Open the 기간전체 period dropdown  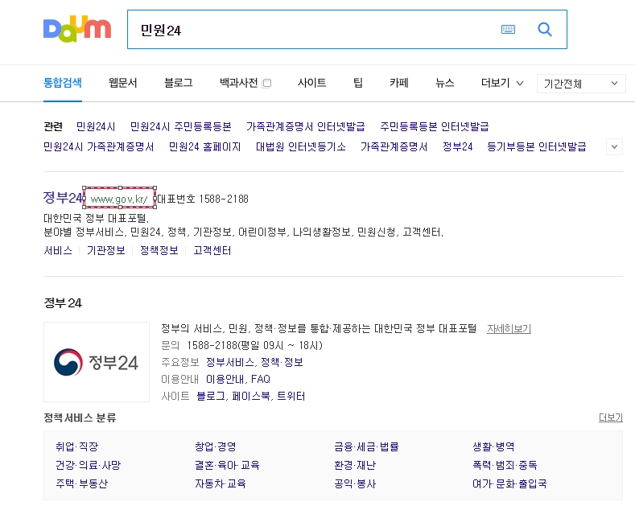point(581,84)
